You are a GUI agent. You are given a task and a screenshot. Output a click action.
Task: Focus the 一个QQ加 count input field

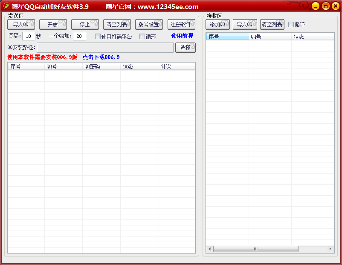(79, 36)
